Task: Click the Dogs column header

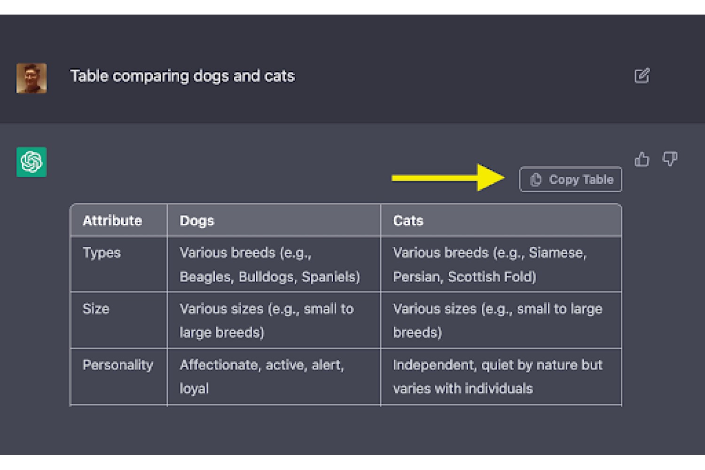Action: pyautogui.click(x=274, y=220)
